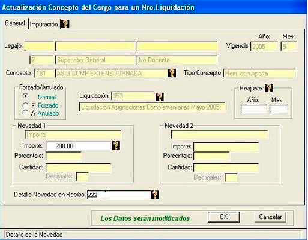Switch to the Imputación tab
The height and width of the screenshot is (240, 308).
coord(44,25)
